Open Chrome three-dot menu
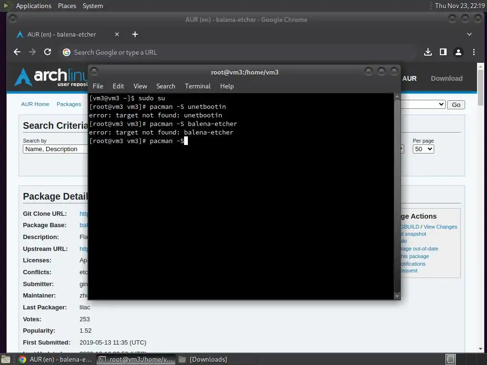Image resolution: width=487 pixels, height=365 pixels. click(x=474, y=52)
